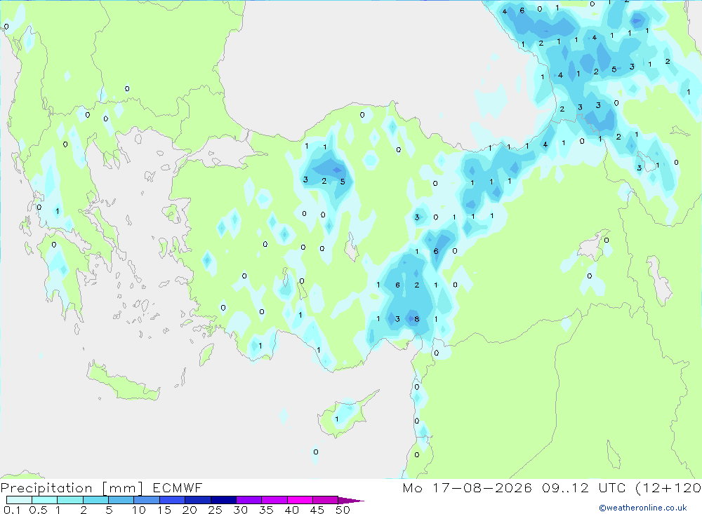The width and height of the screenshot is (702, 514).
Task: Select the 15–20 mm blue legend box
Action: pos(172,500)
